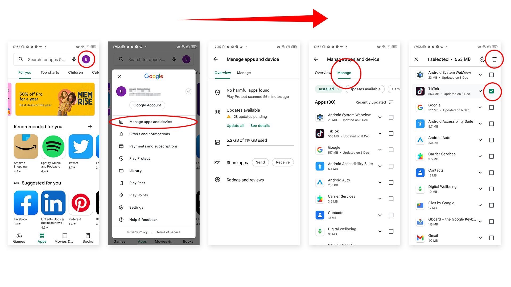Check Contacts checkbox in Apps (30) list
This screenshot has width=511, height=287.
click(391, 215)
